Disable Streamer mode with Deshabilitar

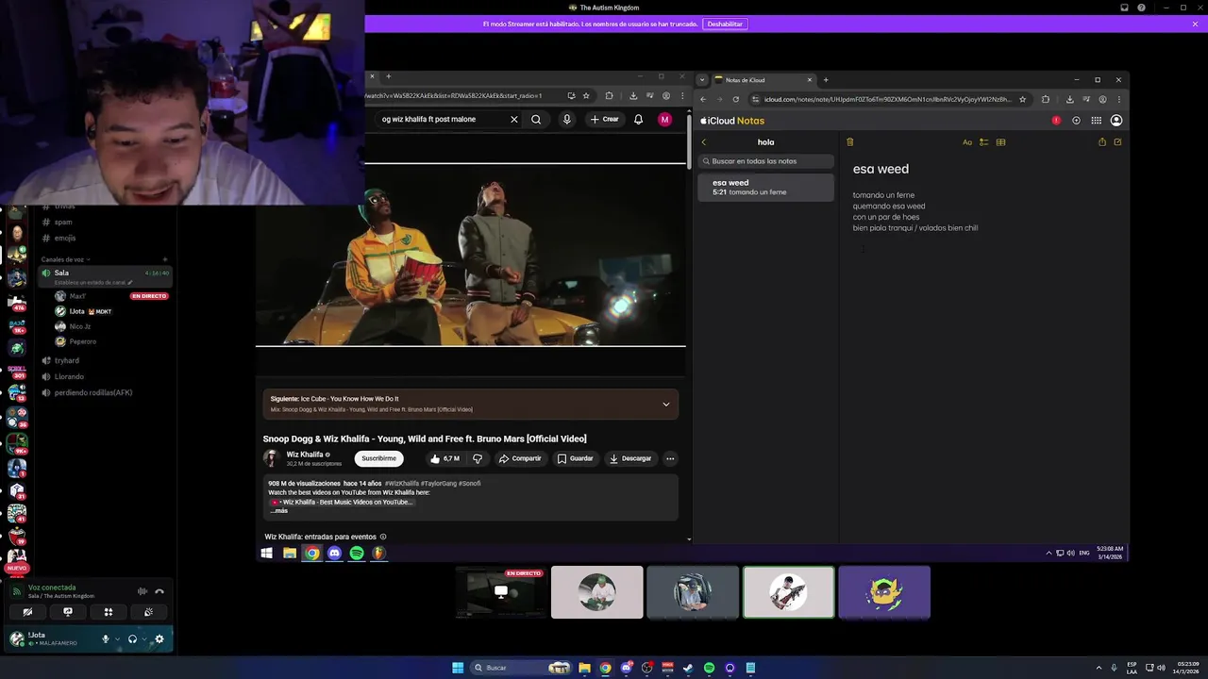click(x=725, y=24)
